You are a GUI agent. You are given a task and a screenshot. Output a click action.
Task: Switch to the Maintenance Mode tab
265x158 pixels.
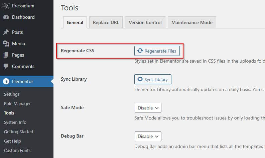click(192, 22)
